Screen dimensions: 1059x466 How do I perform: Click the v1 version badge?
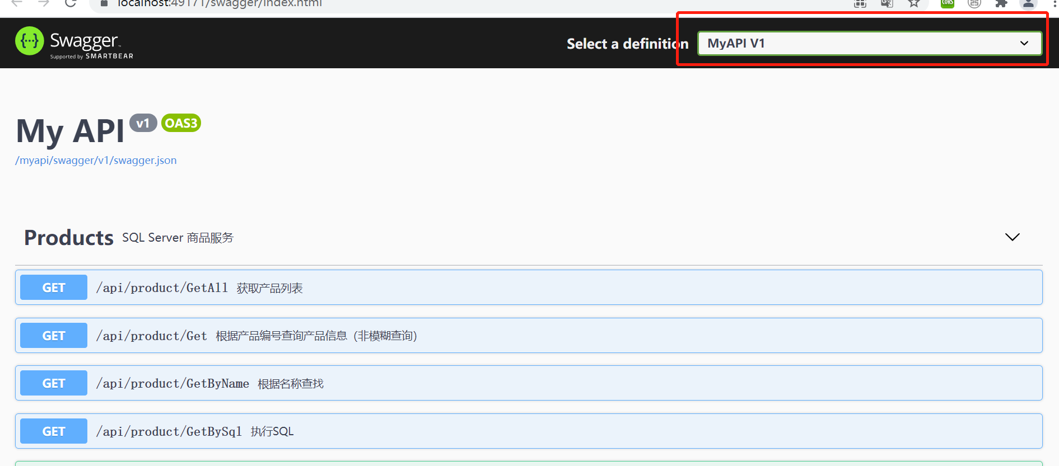143,123
